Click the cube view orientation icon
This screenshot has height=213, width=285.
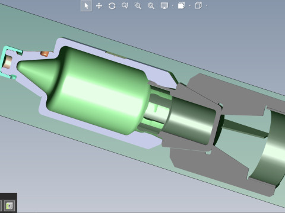pos(198,5)
